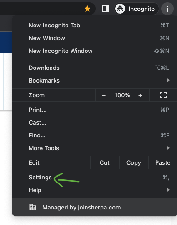
Task: Click the bookmark star icon
Action: point(87,9)
